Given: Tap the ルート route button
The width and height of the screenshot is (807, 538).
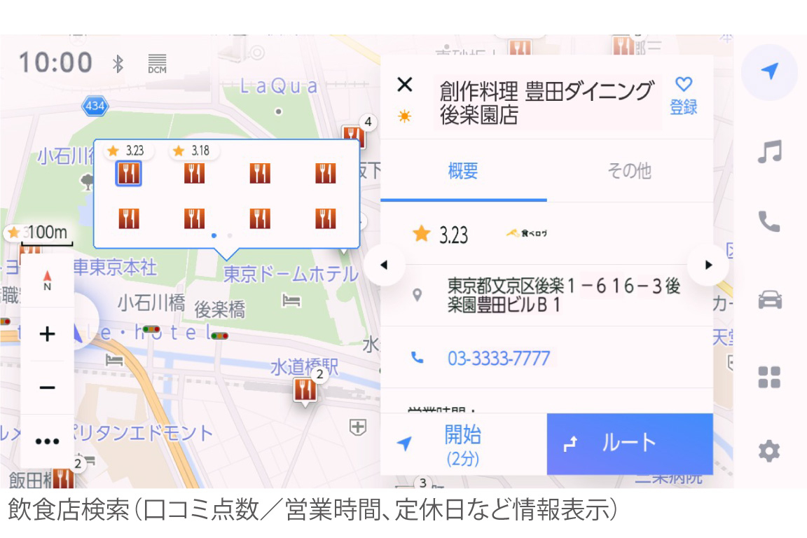Looking at the screenshot, I should point(630,444).
